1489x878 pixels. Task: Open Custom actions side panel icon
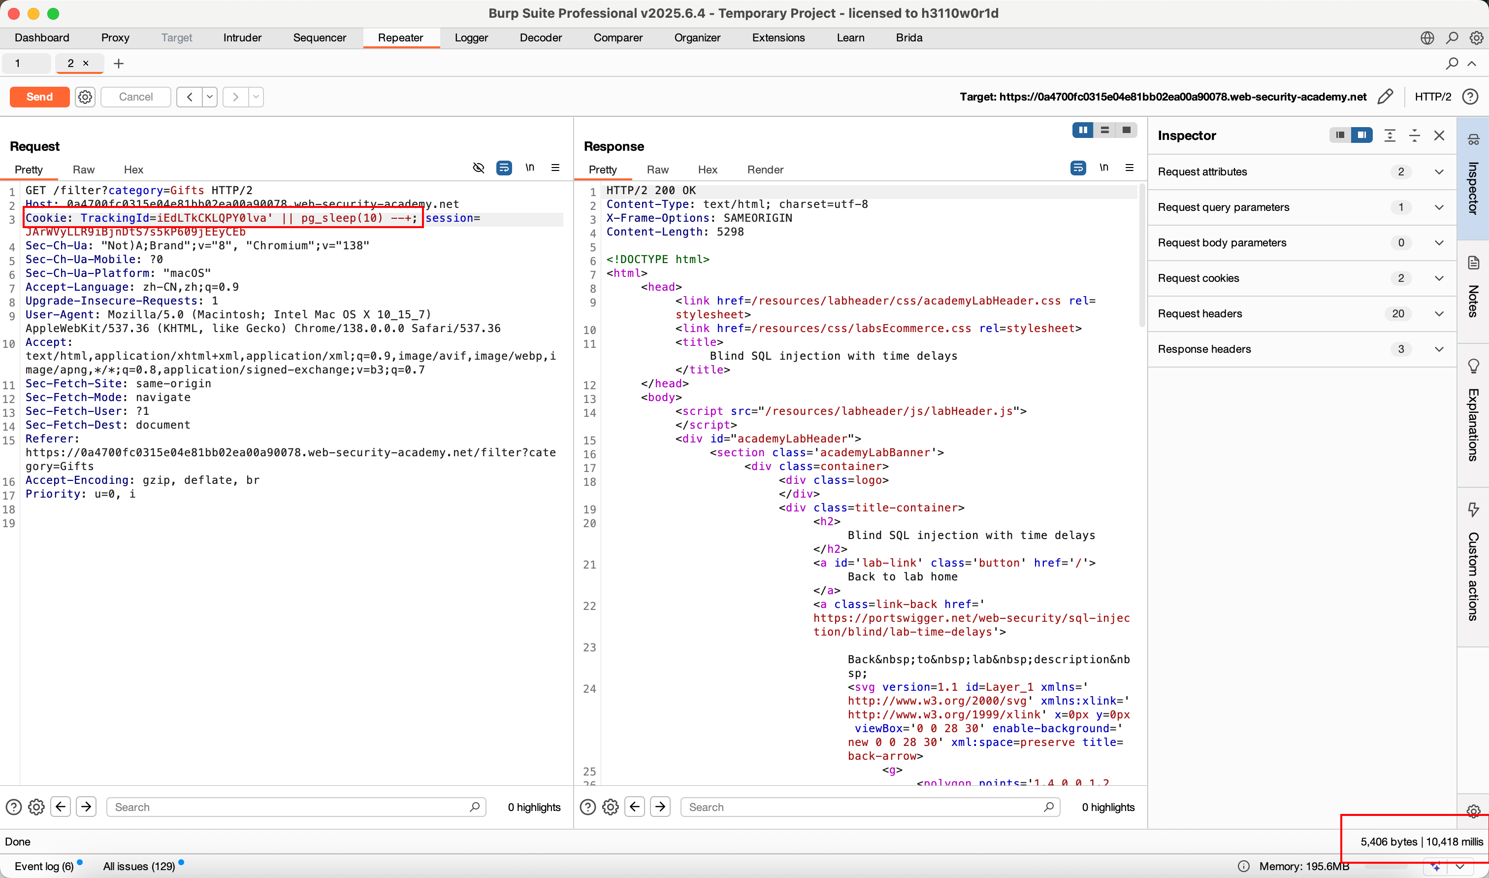1473,509
